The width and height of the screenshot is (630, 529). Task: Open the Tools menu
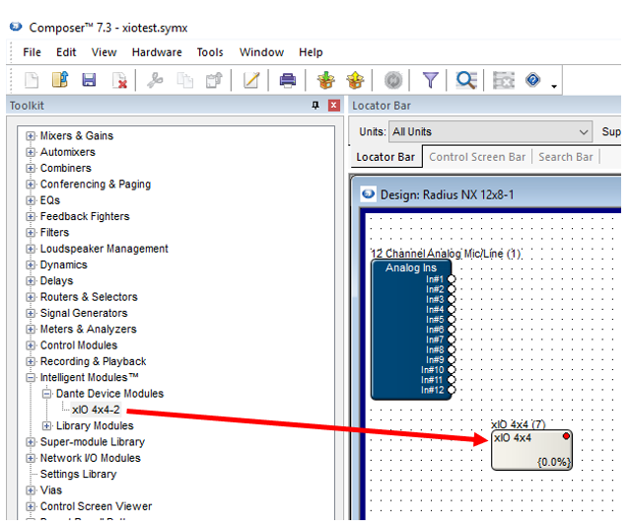tap(210, 52)
